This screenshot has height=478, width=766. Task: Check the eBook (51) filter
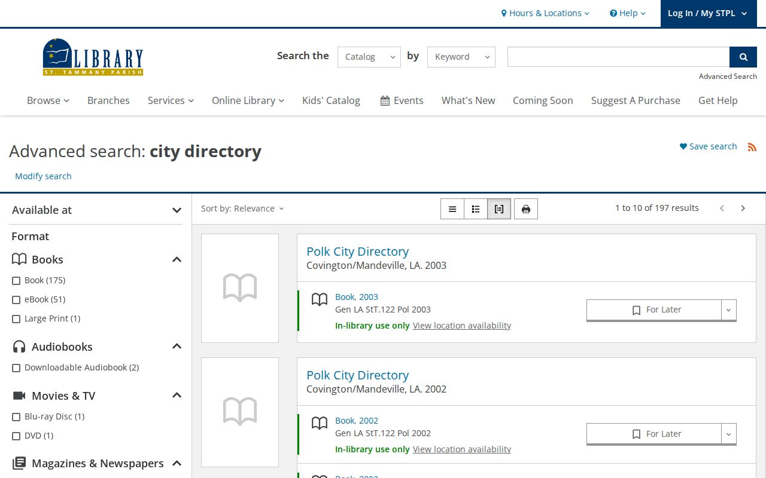tap(16, 300)
